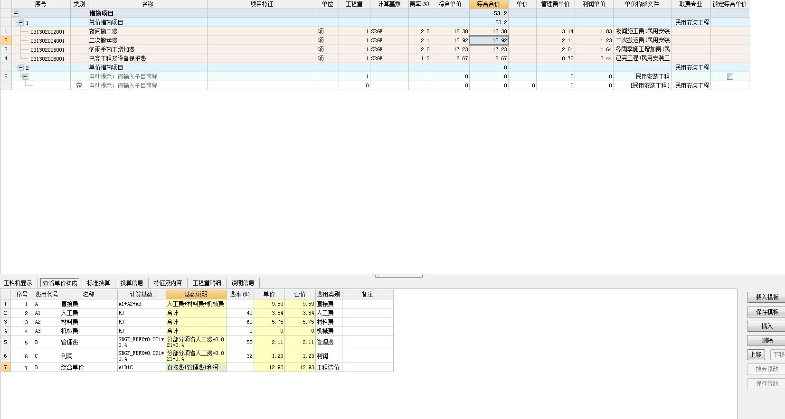Image resolution: width=785 pixels, height=419 pixels.
Task: Click code 031302002001
Action: pyautogui.click(x=47, y=32)
